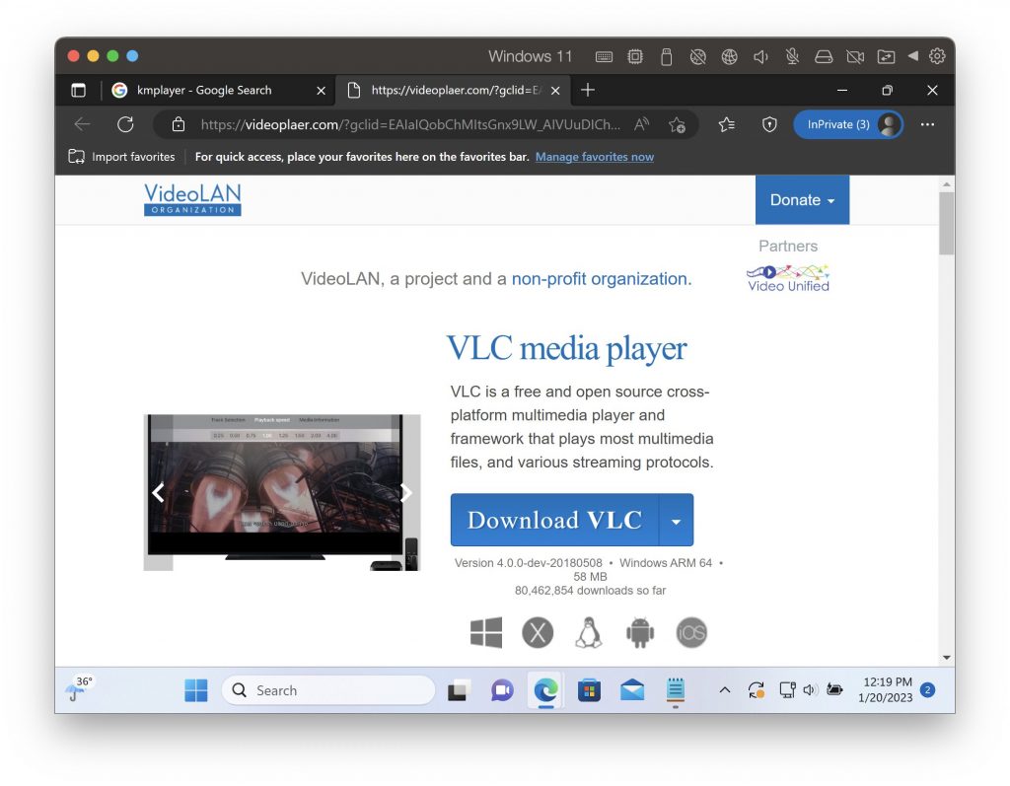Open Task View on the taskbar
The image size is (1010, 786).
[459, 690]
